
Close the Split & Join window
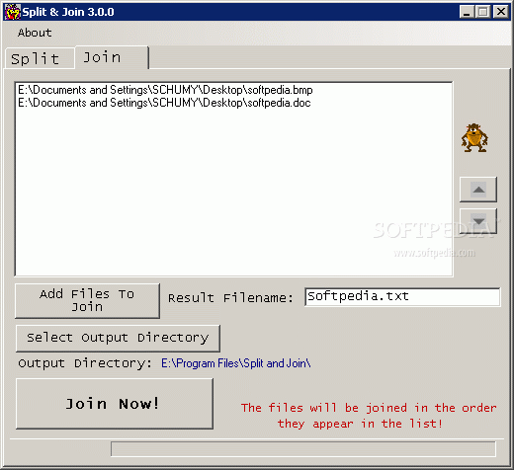point(501,12)
